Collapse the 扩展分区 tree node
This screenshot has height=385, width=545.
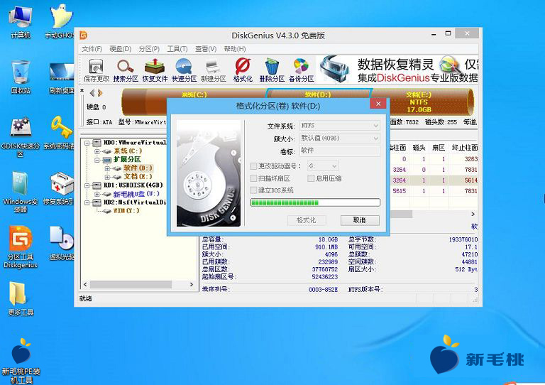click(x=97, y=160)
